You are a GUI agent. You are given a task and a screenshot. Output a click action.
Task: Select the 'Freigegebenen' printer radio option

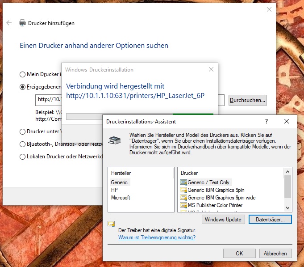coord(22,87)
